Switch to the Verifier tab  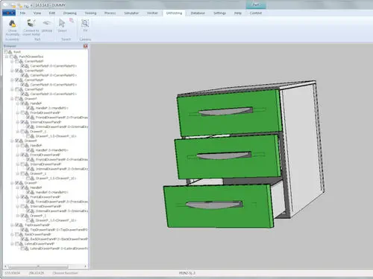click(152, 13)
